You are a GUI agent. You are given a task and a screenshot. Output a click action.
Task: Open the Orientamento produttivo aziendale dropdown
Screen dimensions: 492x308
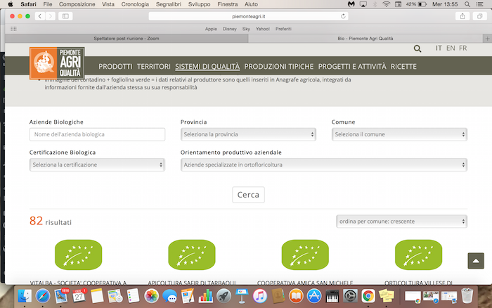(323, 165)
